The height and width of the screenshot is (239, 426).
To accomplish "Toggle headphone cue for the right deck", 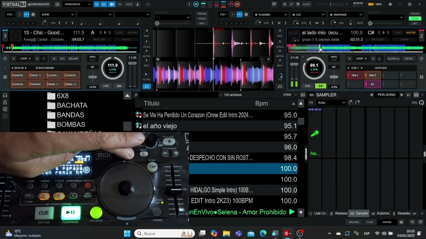I will (280, 86).
